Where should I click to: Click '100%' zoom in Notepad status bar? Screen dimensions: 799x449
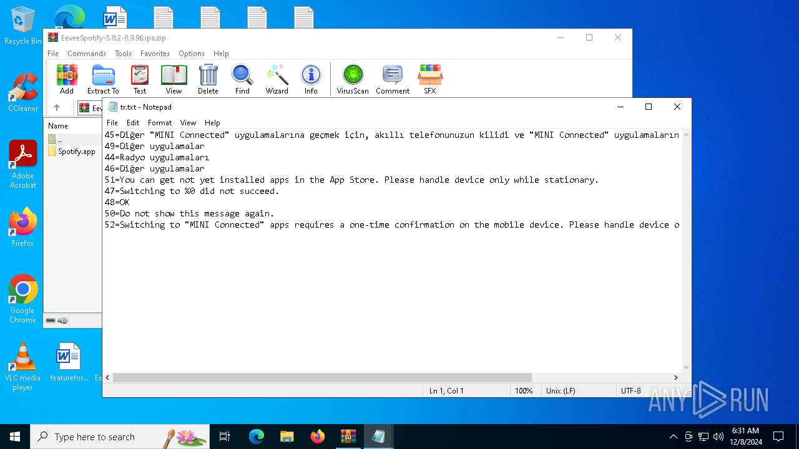point(524,390)
